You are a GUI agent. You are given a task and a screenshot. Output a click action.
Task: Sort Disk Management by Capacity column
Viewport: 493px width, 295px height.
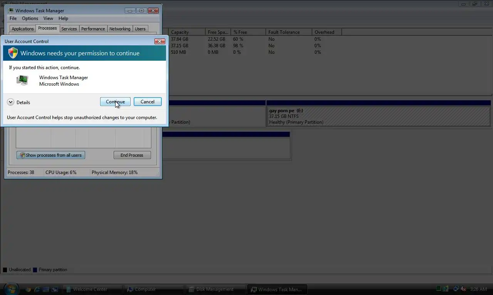click(187, 32)
